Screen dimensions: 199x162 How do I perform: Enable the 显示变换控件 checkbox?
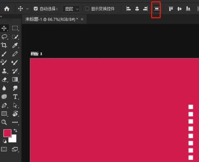(87, 8)
